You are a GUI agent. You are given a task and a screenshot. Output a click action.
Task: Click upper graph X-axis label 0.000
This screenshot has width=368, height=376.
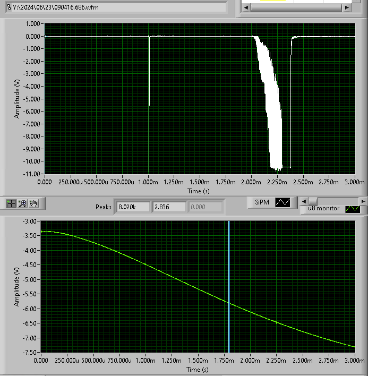(x=45, y=182)
